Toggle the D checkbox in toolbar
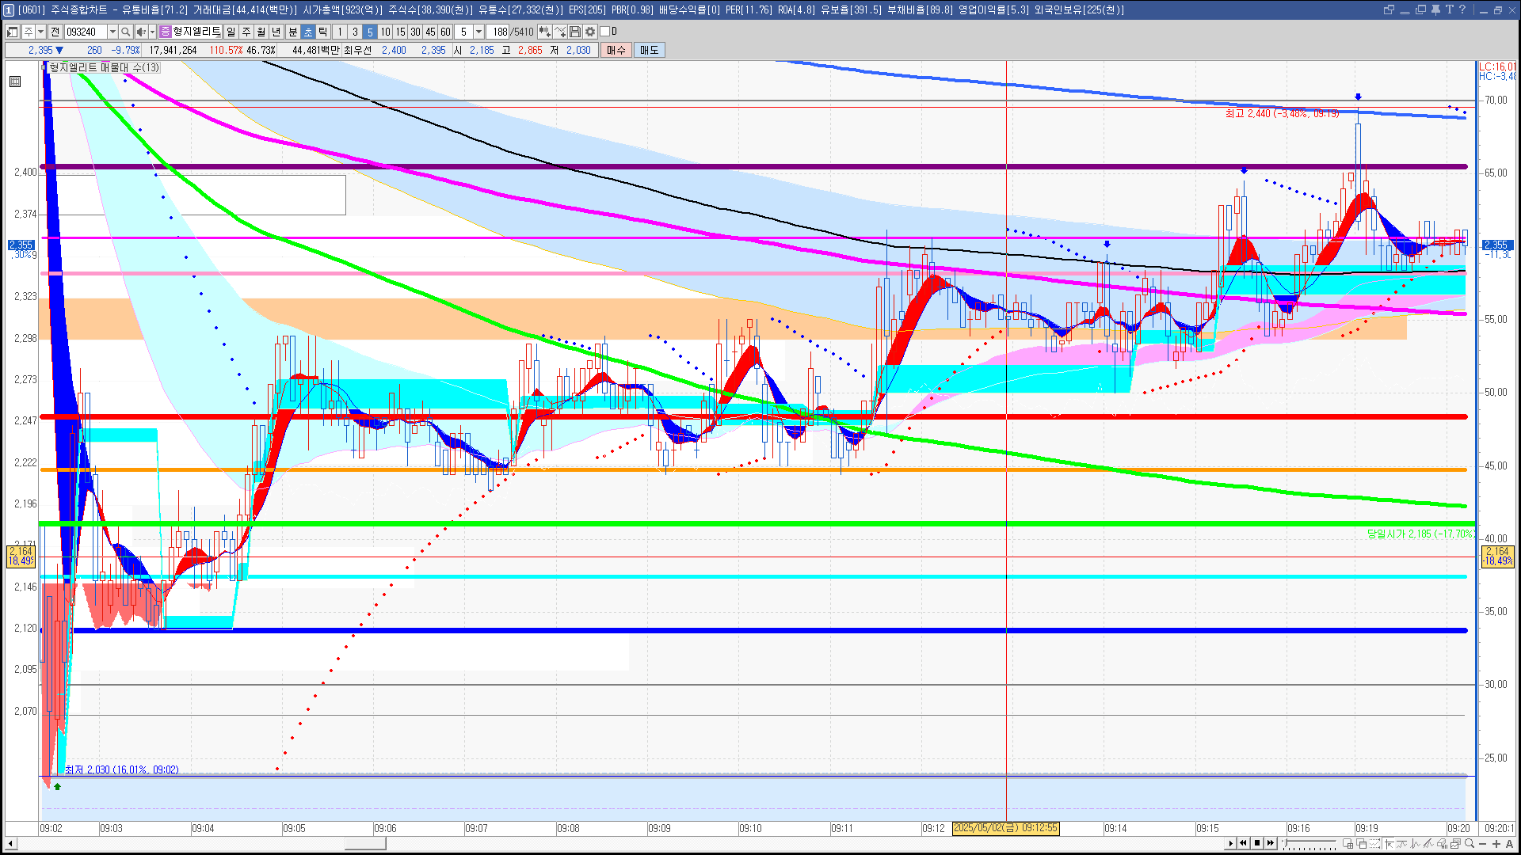 [605, 32]
